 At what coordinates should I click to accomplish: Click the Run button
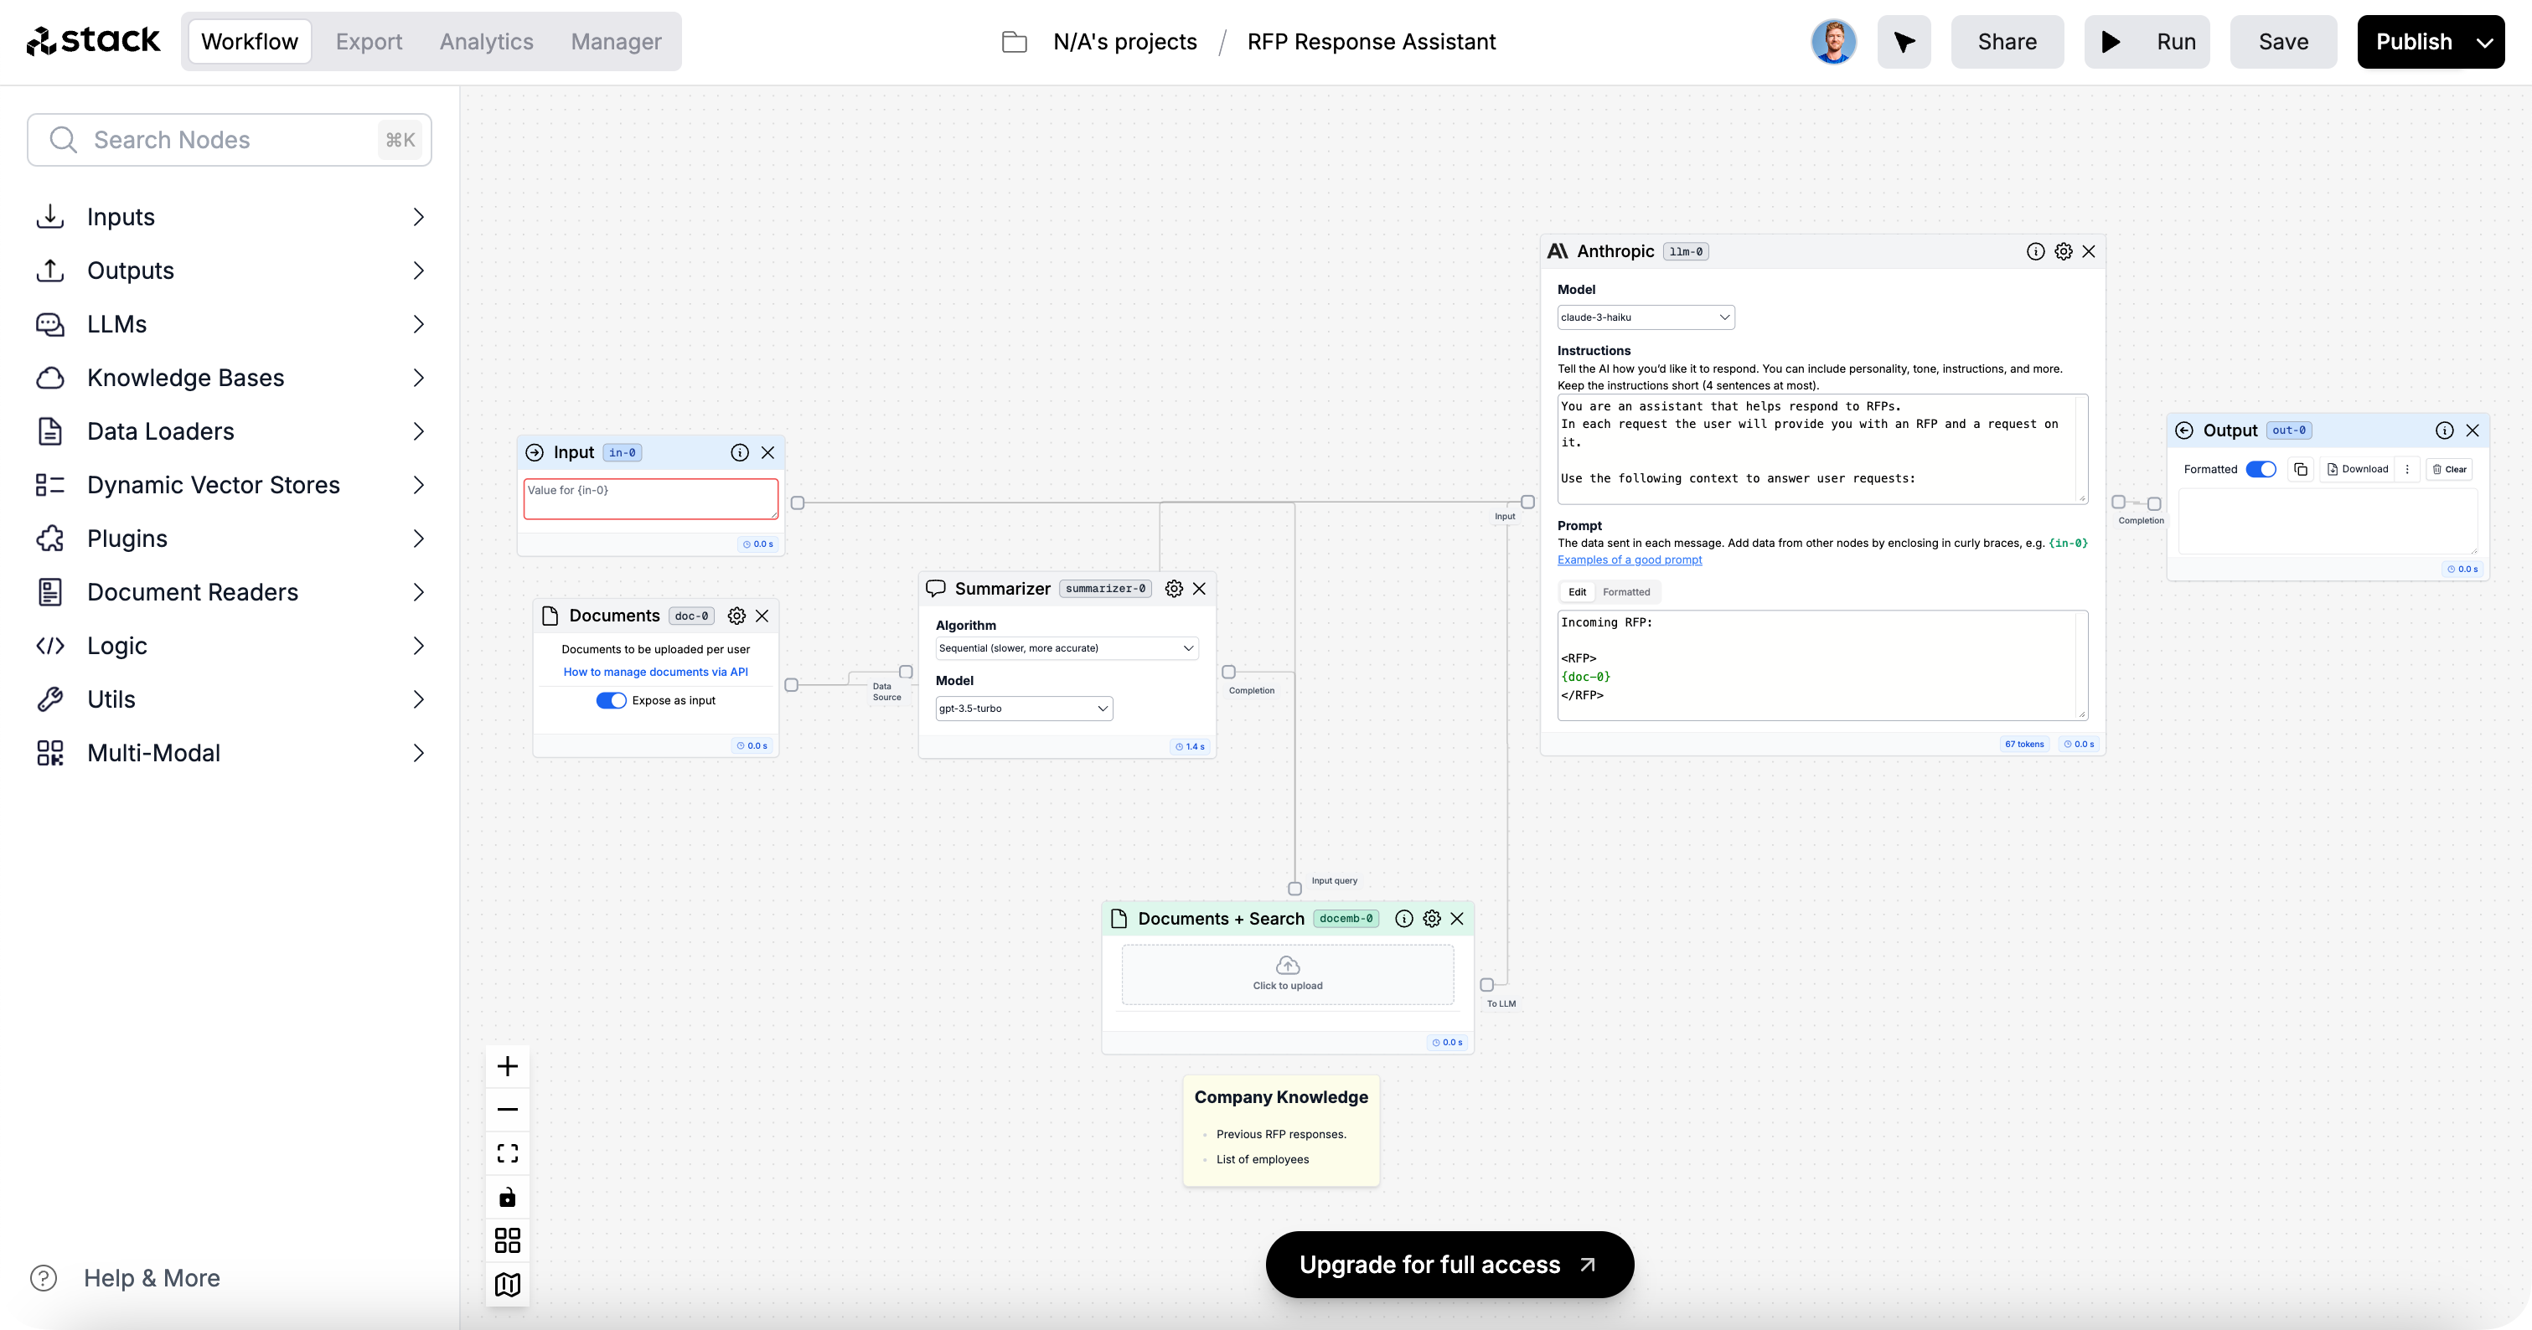[x=2147, y=42]
